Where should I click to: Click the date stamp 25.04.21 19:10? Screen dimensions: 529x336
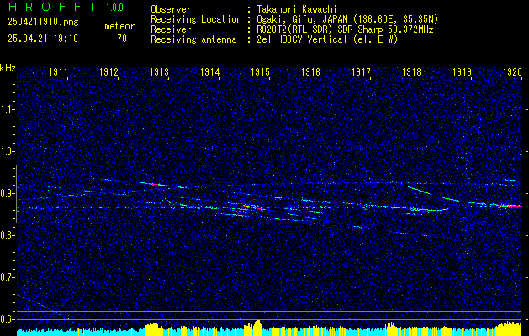[43, 39]
